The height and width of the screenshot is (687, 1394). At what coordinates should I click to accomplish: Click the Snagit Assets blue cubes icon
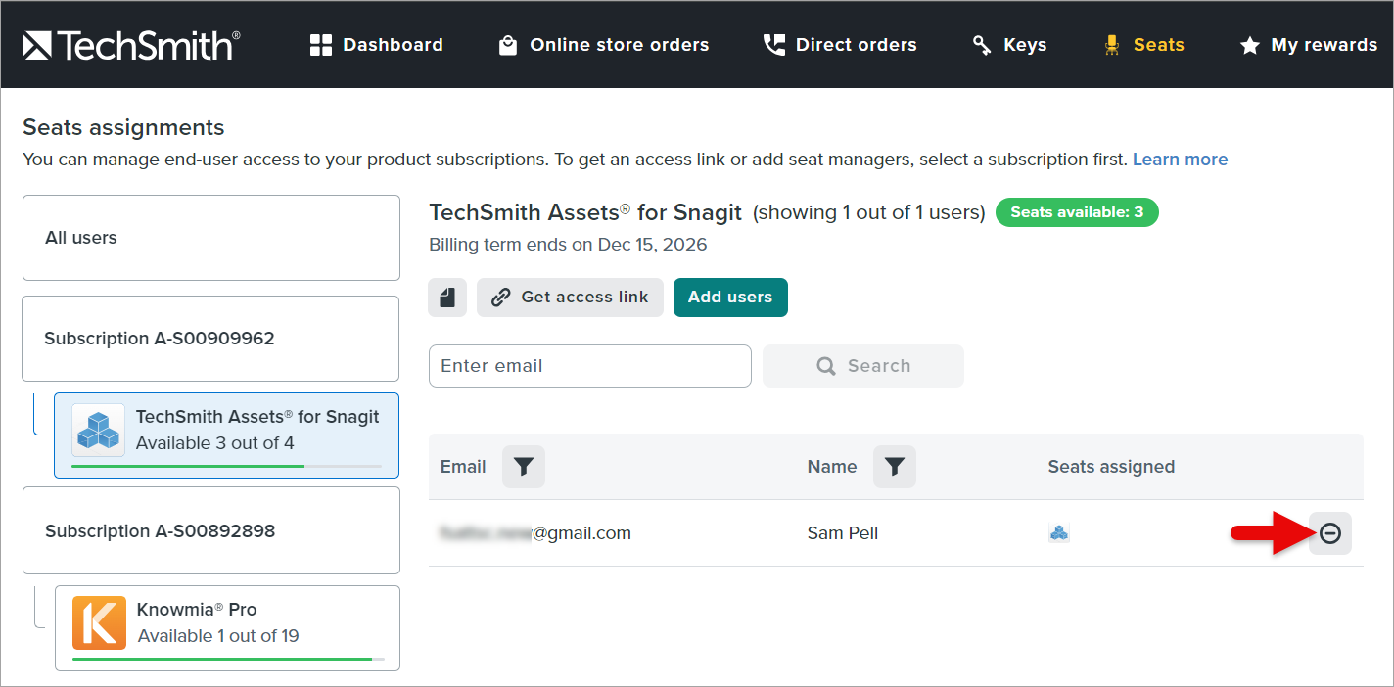pos(98,430)
